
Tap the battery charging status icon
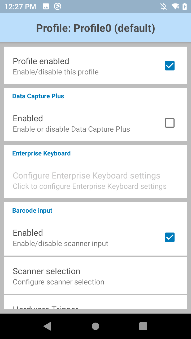185,7
